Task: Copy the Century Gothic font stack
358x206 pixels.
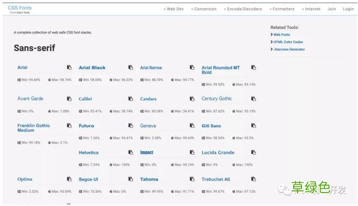Action: [x=253, y=99]
